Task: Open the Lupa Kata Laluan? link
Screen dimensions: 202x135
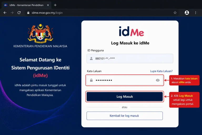Action: (x=161, y=71)
